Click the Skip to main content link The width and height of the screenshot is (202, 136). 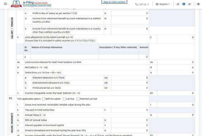(114, 2)
